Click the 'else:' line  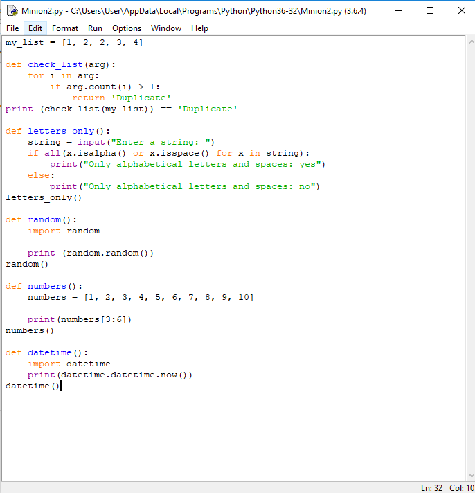41,175
